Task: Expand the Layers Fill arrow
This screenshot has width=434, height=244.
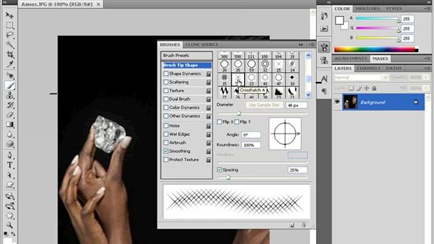Action: 427,88
